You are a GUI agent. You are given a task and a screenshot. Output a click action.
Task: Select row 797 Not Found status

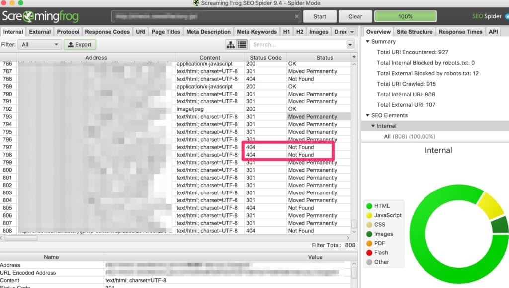[301, 147]
